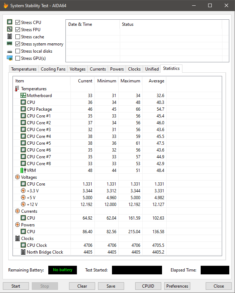The image size is (235, 293).
Task: Click the +12 V voltage icon
Action: 23,205
